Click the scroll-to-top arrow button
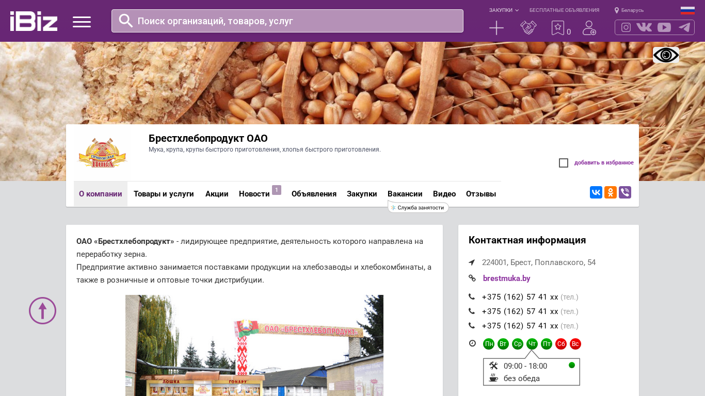This screenshot has width=705, height=396. (42, 310)
